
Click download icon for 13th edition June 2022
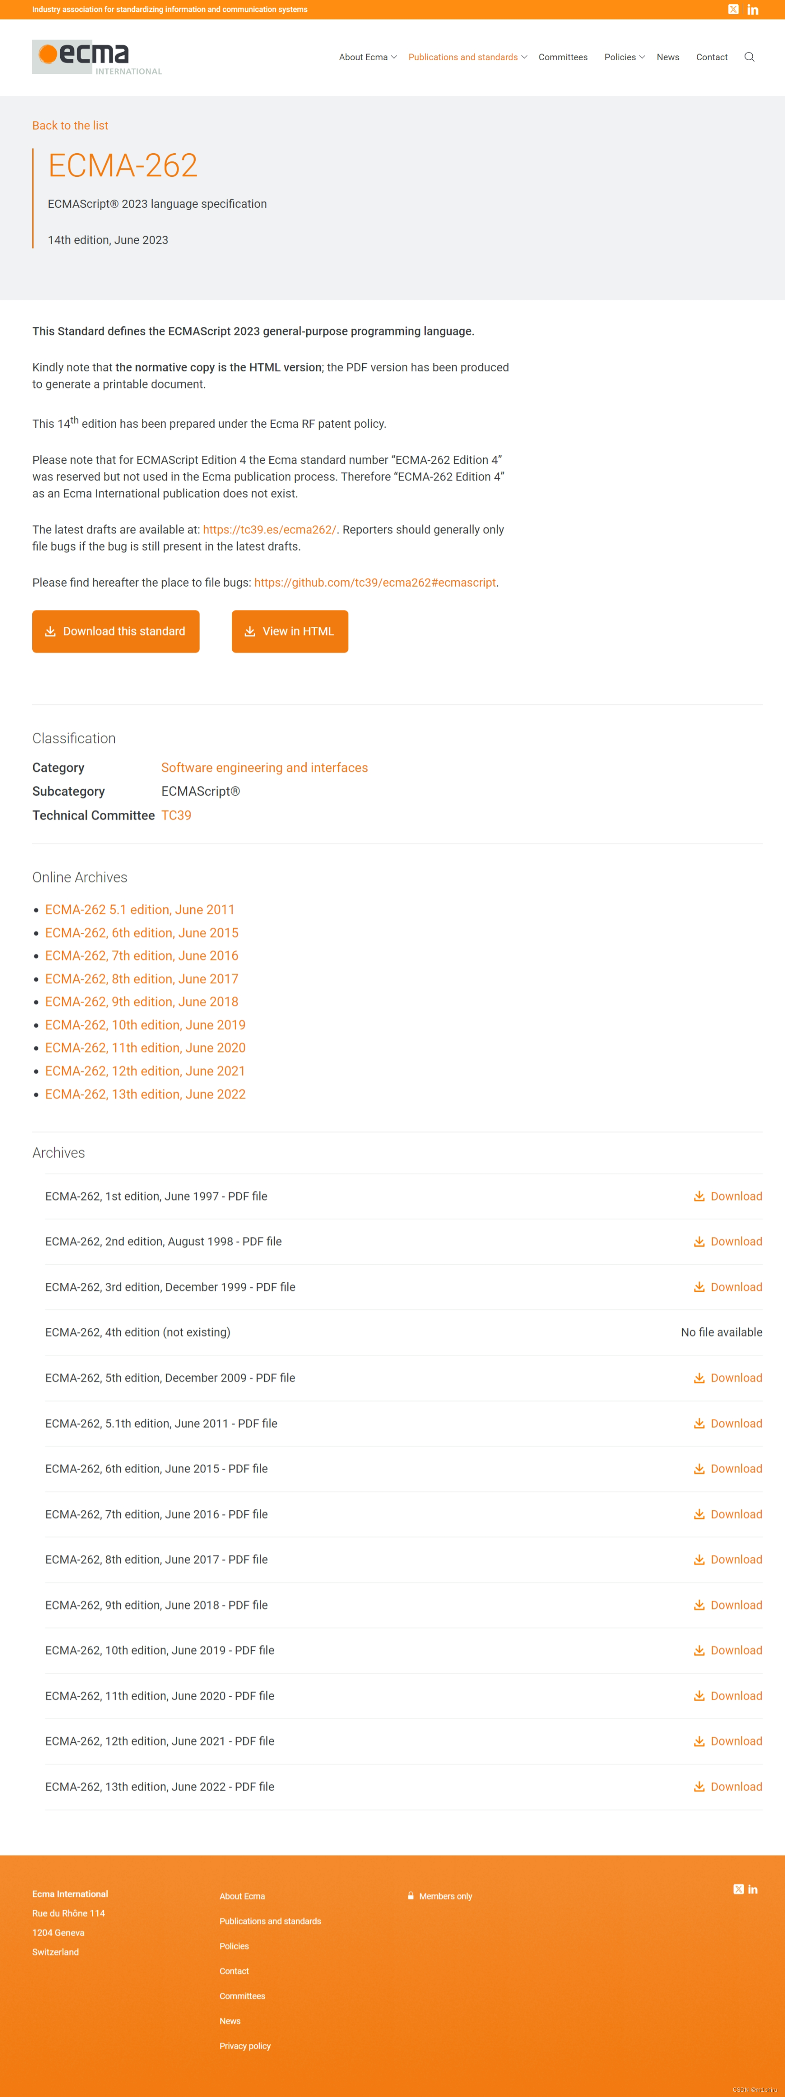[x=699, y=1786]
